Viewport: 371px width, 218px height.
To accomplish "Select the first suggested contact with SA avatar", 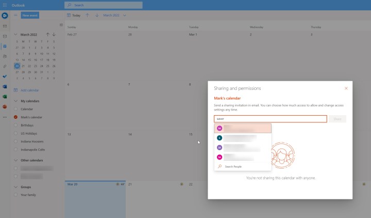I will coord(243,128).
